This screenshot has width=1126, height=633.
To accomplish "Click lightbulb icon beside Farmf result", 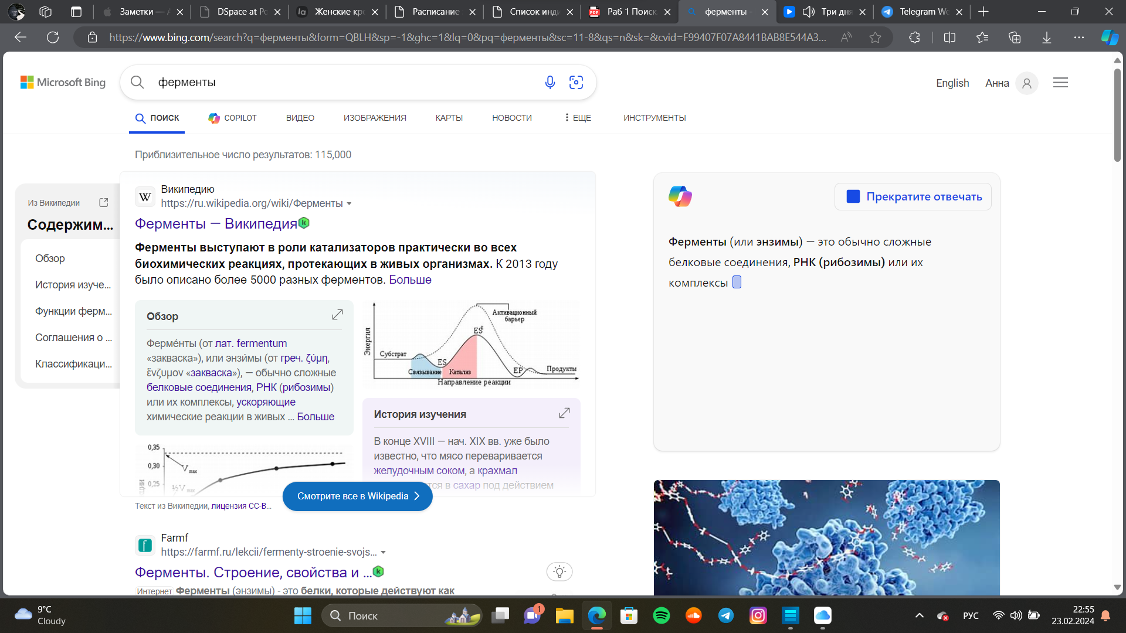I will tap(559, 571).
